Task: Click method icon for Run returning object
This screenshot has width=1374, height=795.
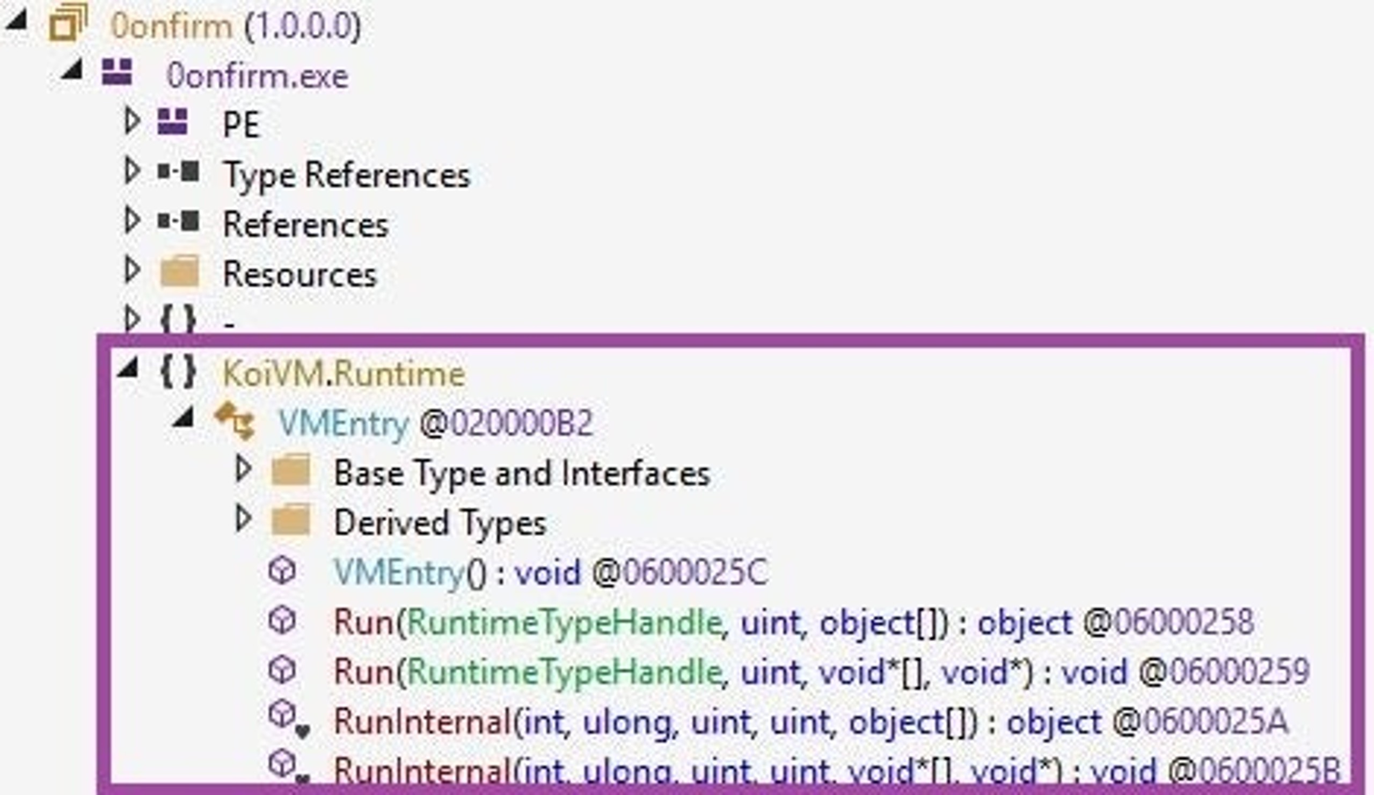Action: [282, 621]
